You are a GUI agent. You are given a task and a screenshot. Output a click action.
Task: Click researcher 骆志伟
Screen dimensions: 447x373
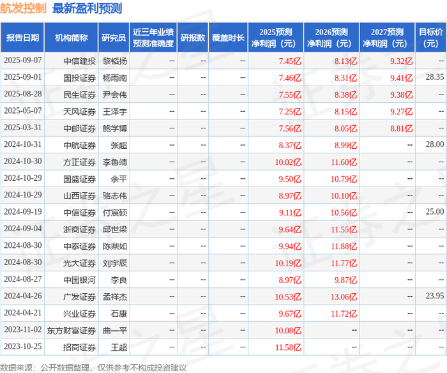pos(115,195)
